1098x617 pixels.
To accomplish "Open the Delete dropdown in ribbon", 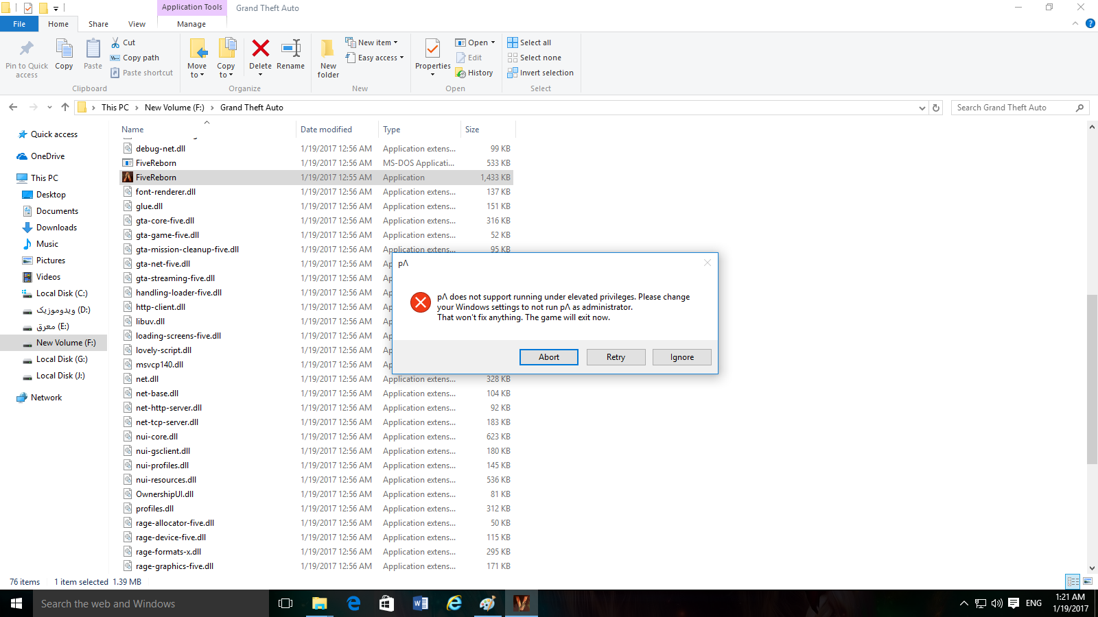I will point(260,74).
